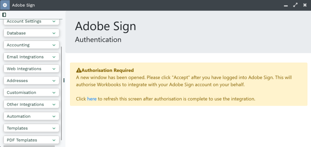Click the Templates chevron icon
The width and height of the screenshot is (311, 147).
(54, 128)
